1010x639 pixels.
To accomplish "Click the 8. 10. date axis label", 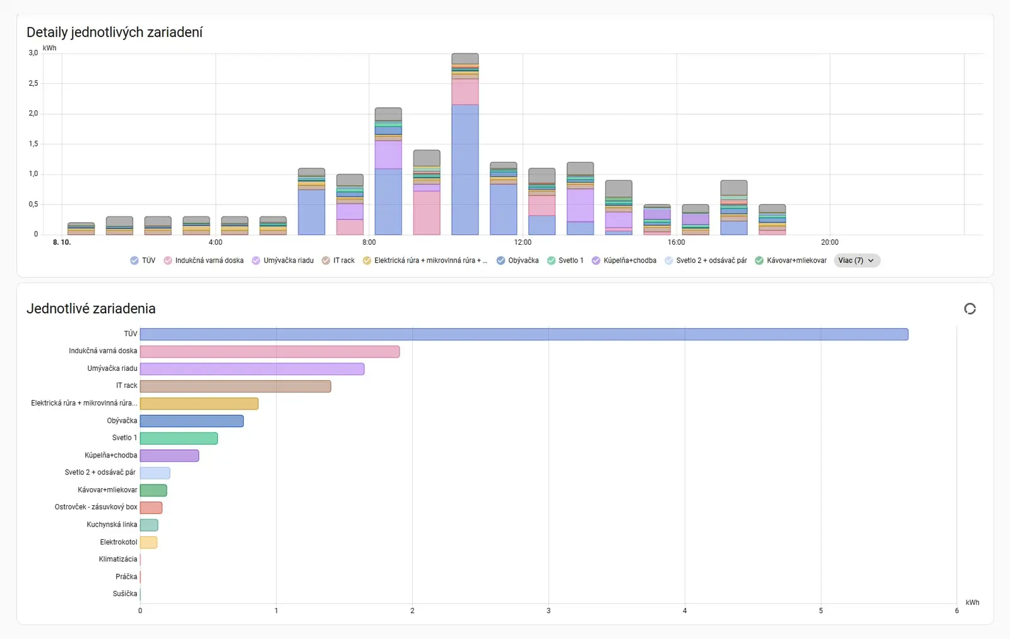I will pos(62,242).
